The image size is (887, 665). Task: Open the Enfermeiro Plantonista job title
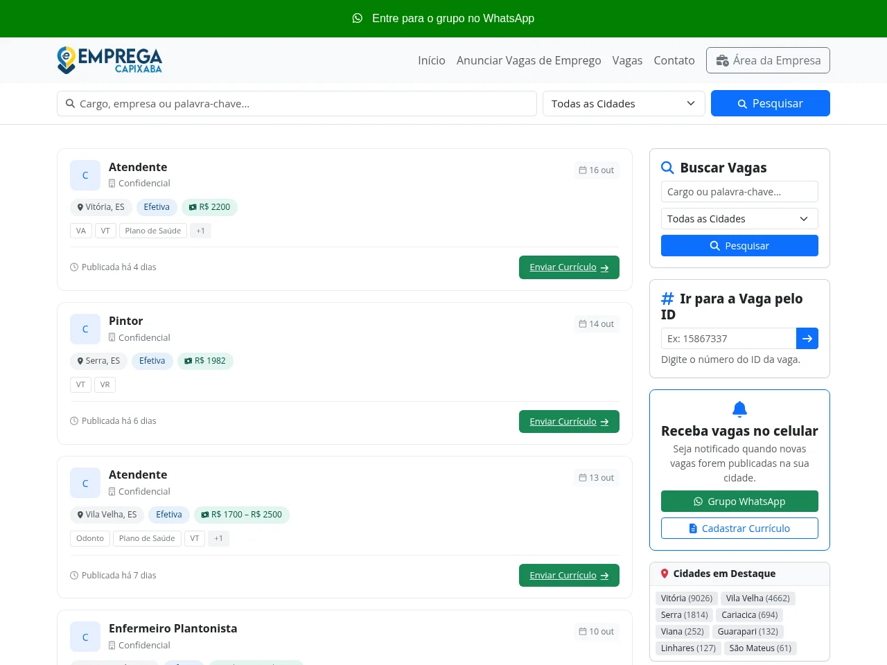[173, 628]
